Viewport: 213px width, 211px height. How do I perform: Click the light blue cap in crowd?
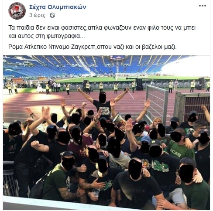click(x=146, y=139)
